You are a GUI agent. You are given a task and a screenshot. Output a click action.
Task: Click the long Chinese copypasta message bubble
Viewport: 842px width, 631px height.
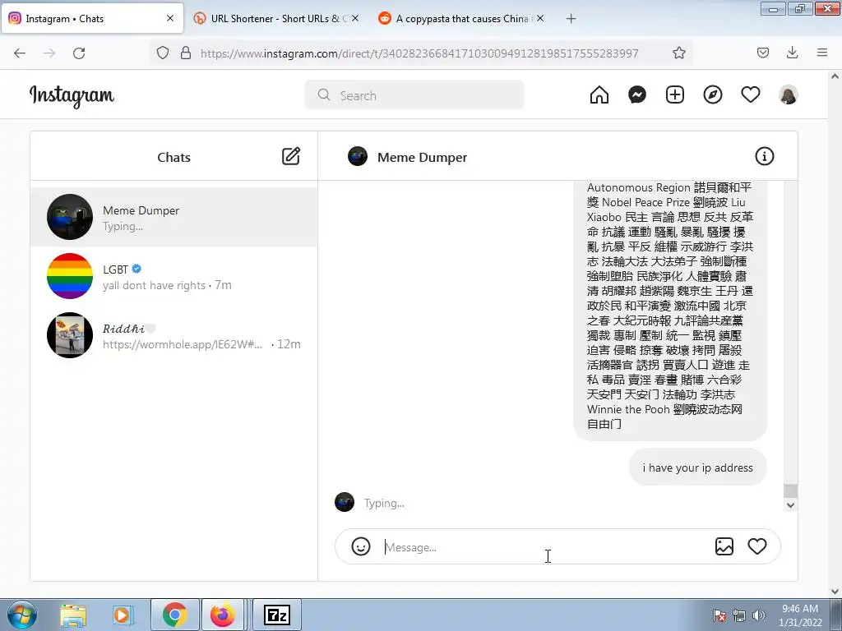click(x=669, y=309)
